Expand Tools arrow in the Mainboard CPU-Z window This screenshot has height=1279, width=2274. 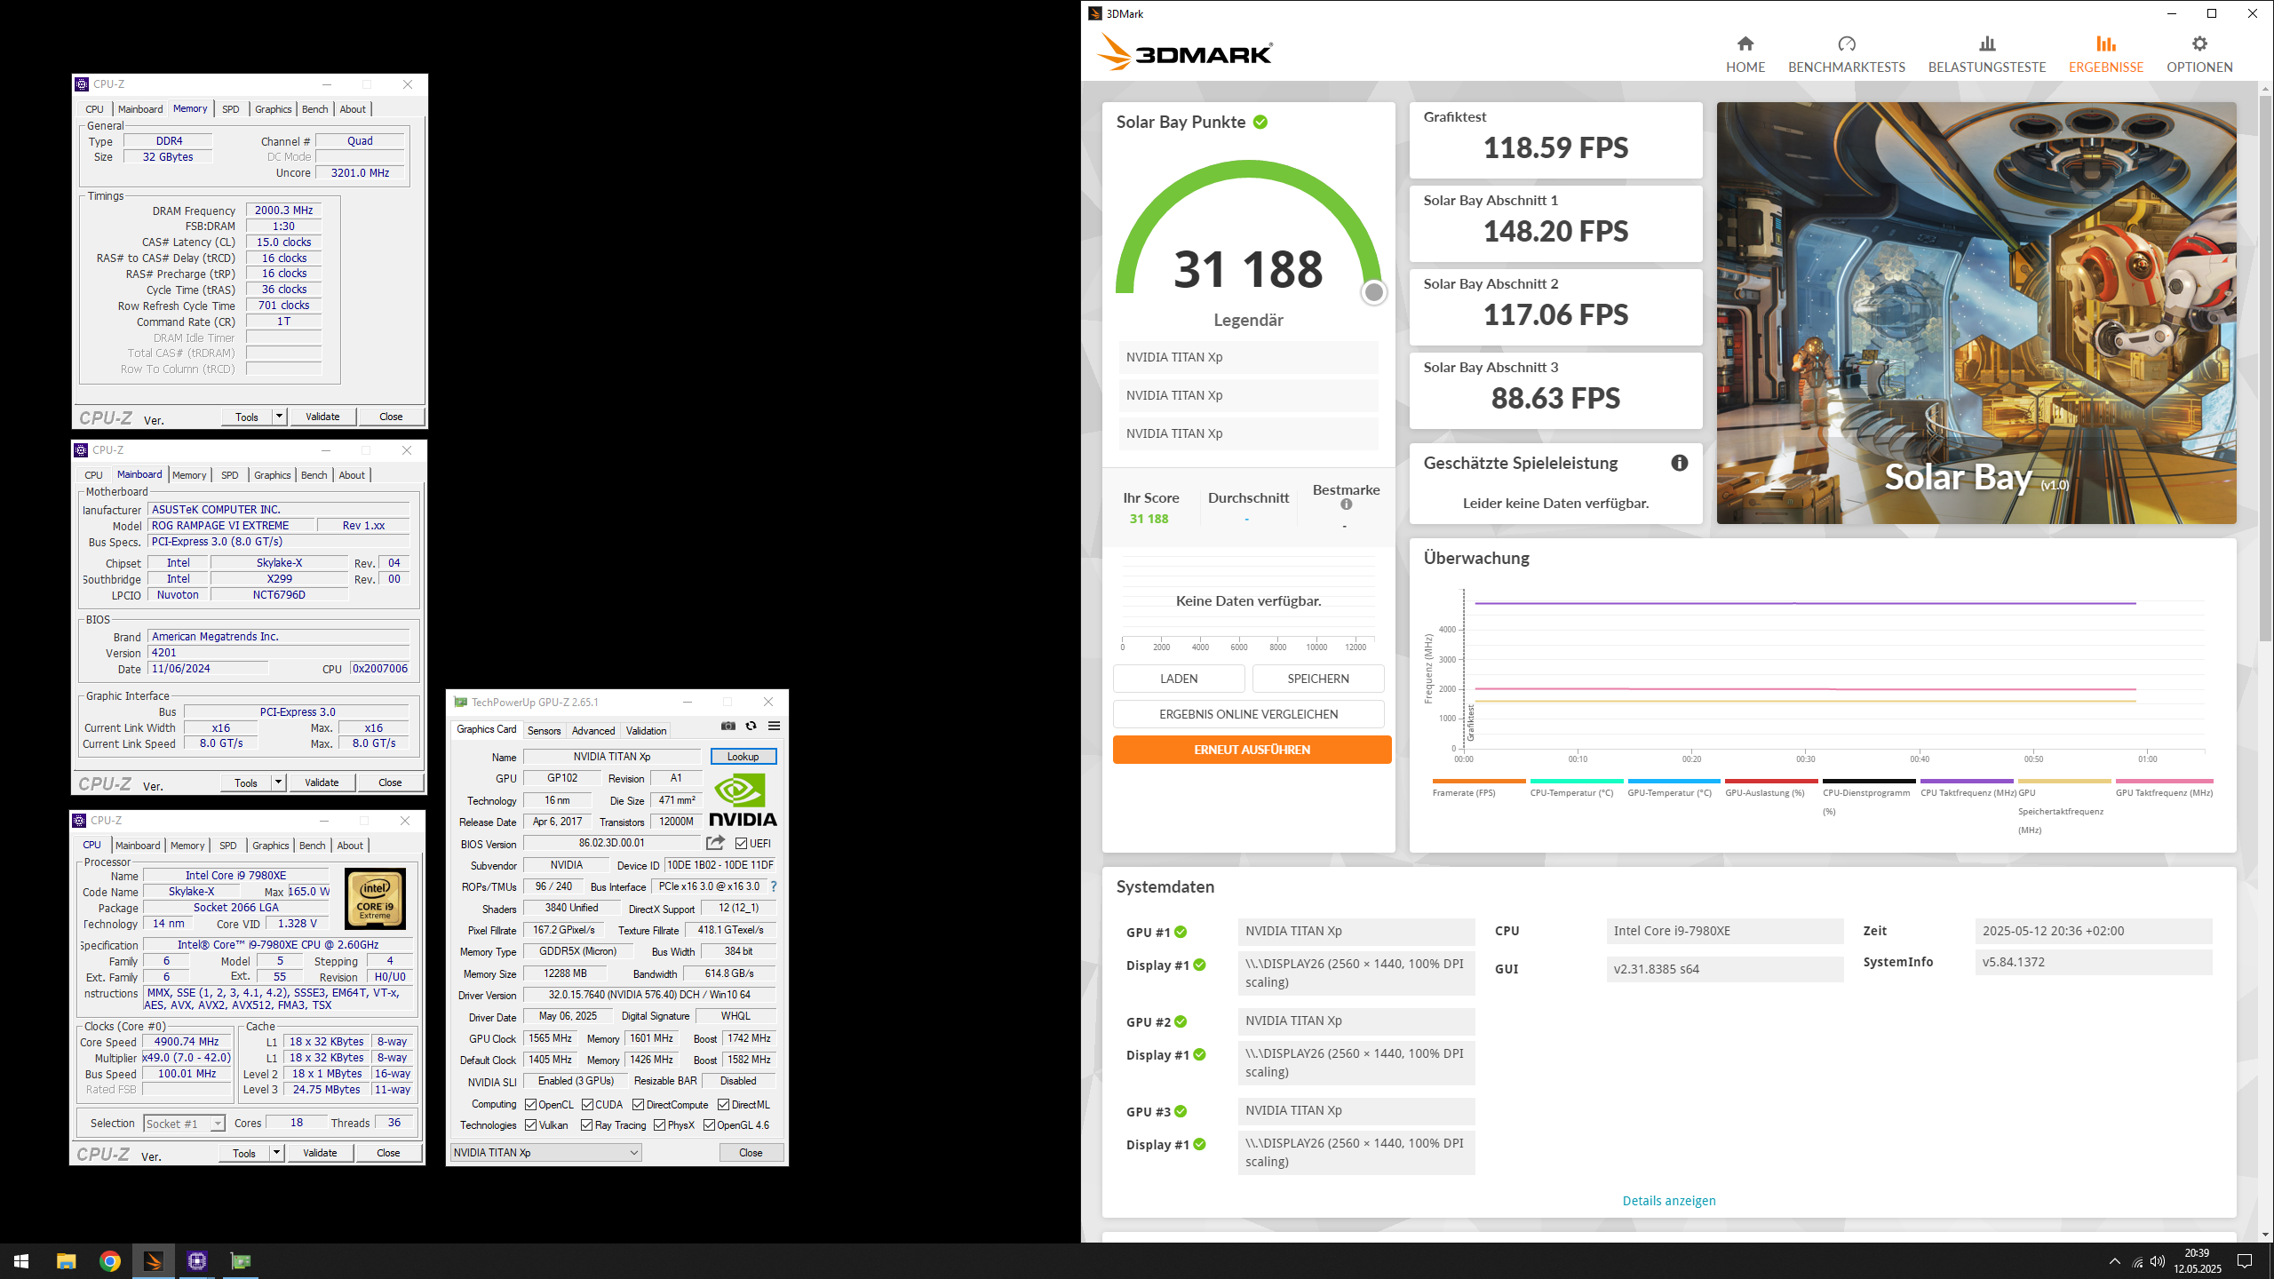(x=278, y=782)
